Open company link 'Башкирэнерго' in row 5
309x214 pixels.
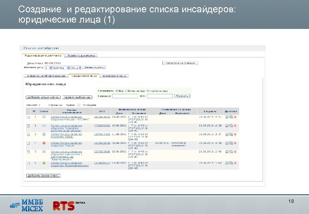66,155
